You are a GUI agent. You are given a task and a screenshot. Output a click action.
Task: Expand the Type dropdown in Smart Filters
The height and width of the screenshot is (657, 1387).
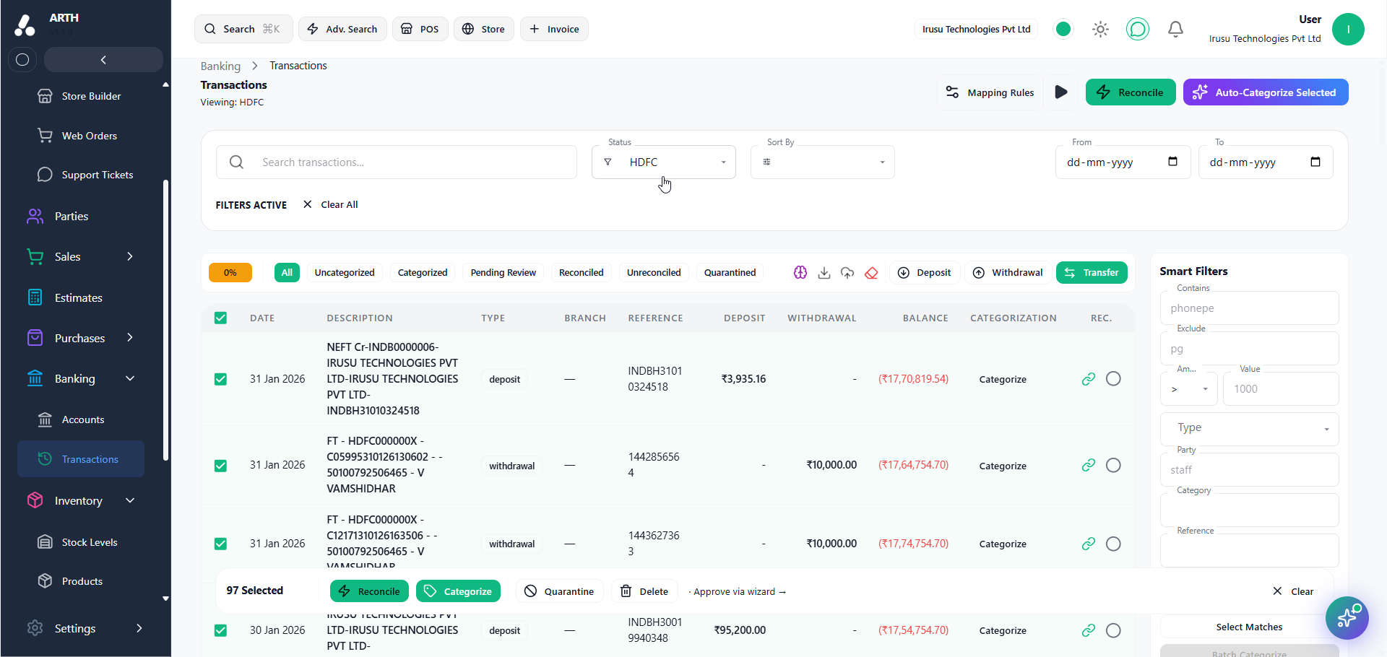point(1249,428)
